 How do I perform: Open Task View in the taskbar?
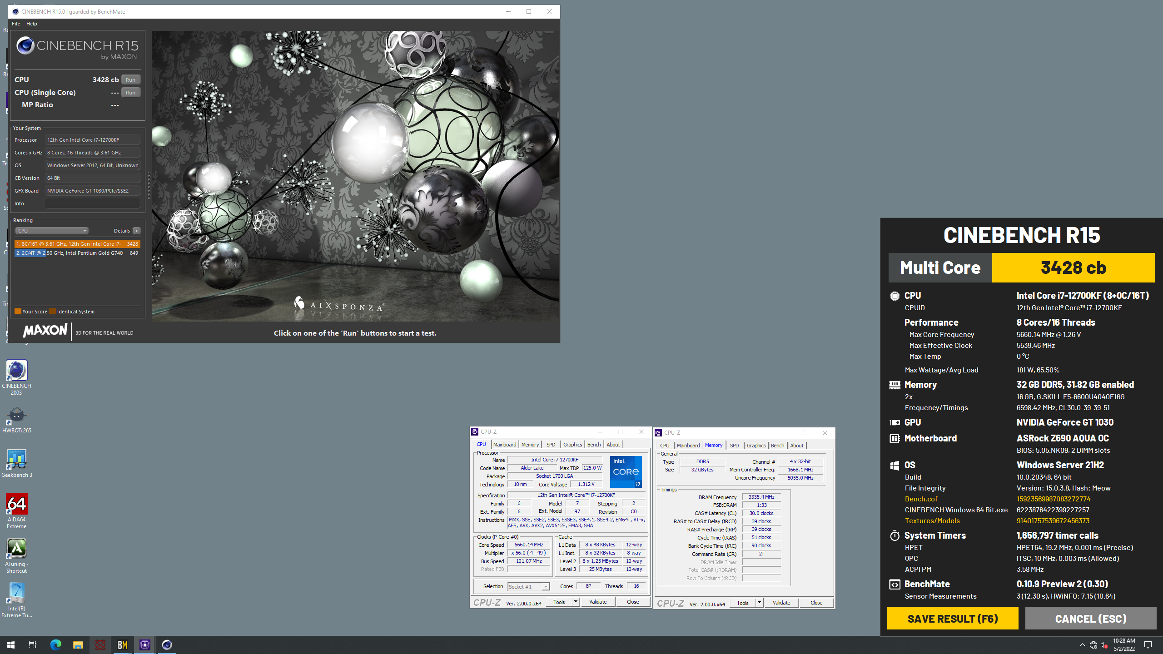(x=33, y=644)
